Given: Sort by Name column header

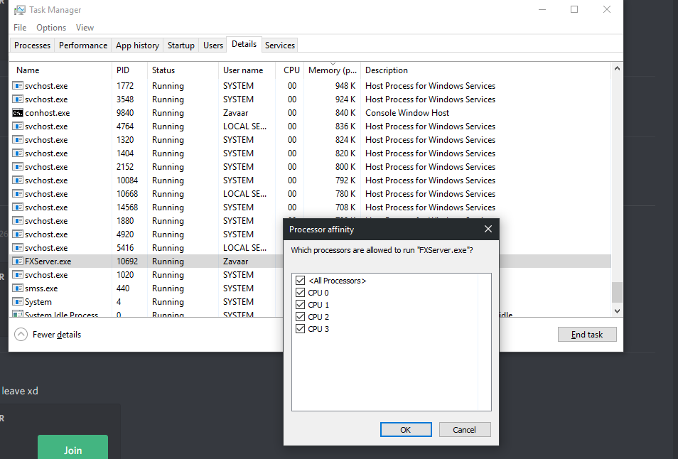Looking at the screenshot, I should click(x=60, y=70).
